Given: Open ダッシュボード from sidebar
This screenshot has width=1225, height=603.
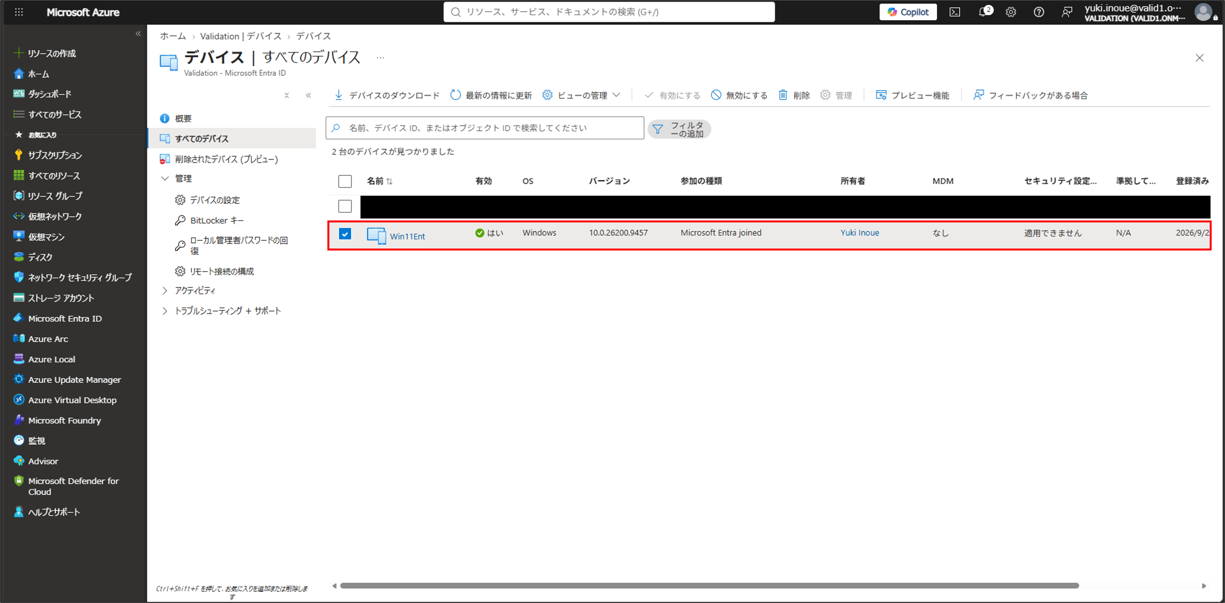Looking at the screenshot, I should point(43,94).
